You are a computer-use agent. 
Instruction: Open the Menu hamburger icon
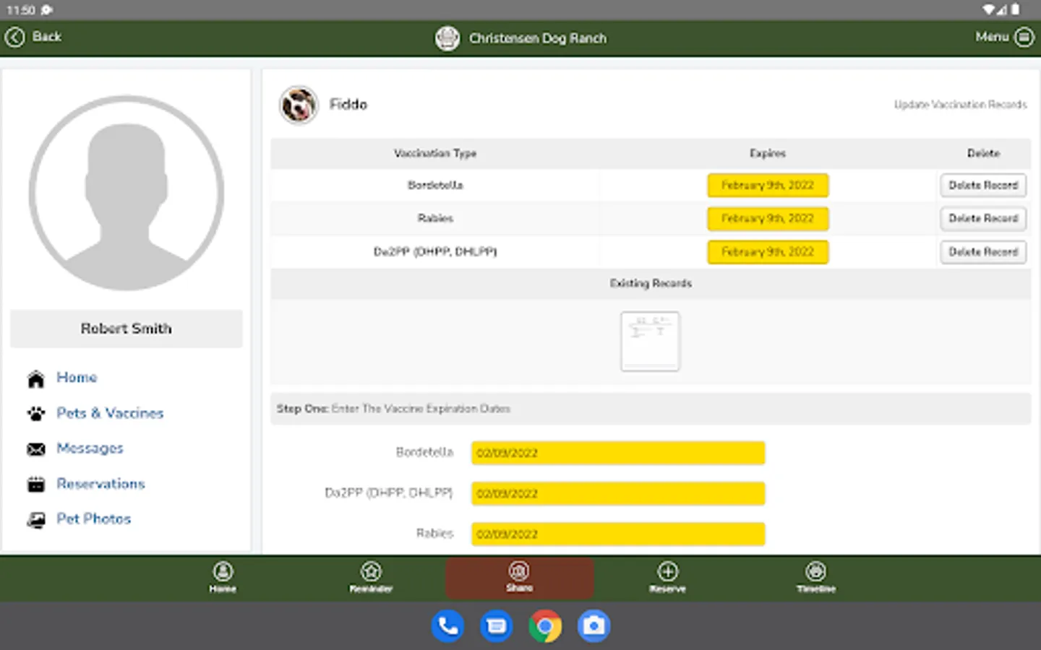(1024, 37)
